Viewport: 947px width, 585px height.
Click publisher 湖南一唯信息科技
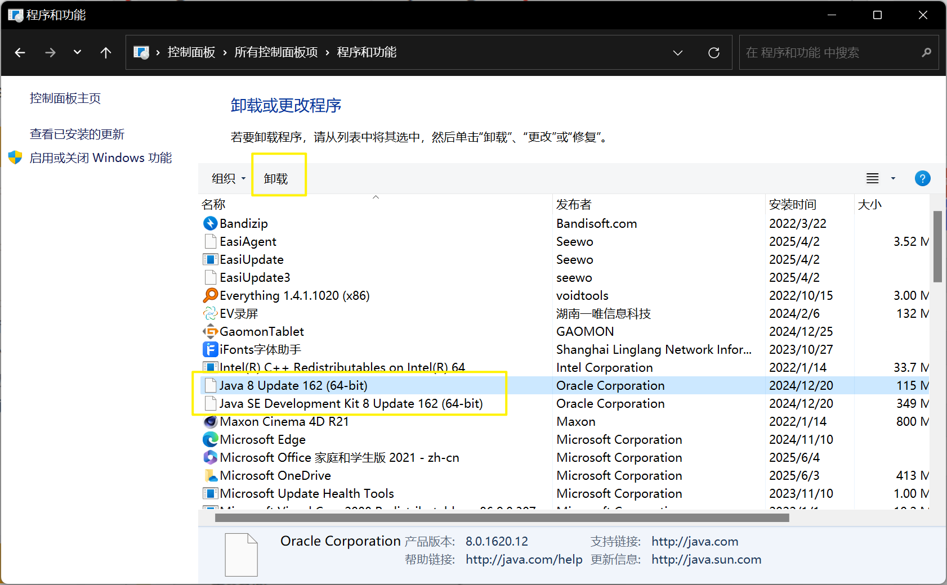click(604, 313)
